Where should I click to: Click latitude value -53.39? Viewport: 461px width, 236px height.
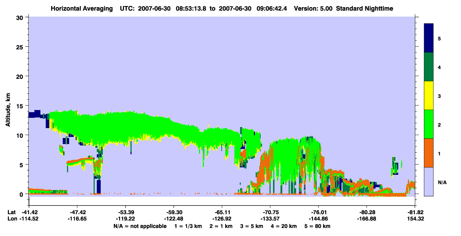(x=125, y=212)
